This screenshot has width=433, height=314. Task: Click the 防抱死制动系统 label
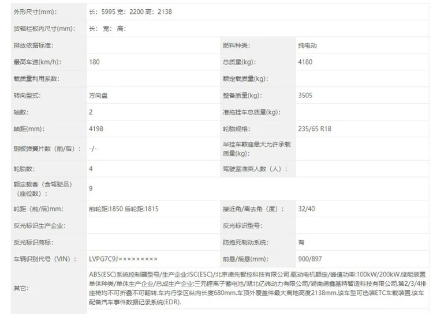245,243
